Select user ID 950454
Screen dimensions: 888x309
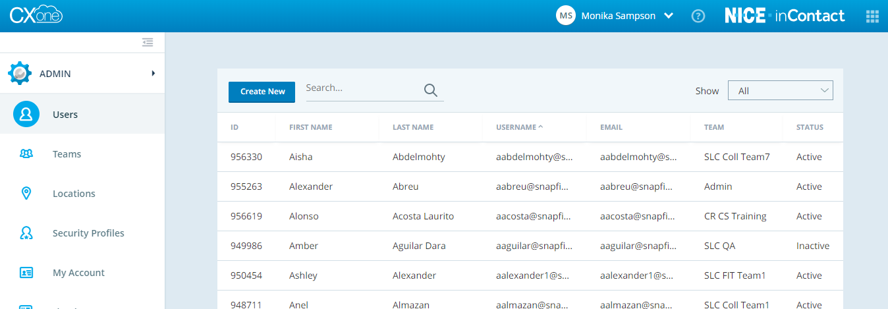(x=246, y=275)
